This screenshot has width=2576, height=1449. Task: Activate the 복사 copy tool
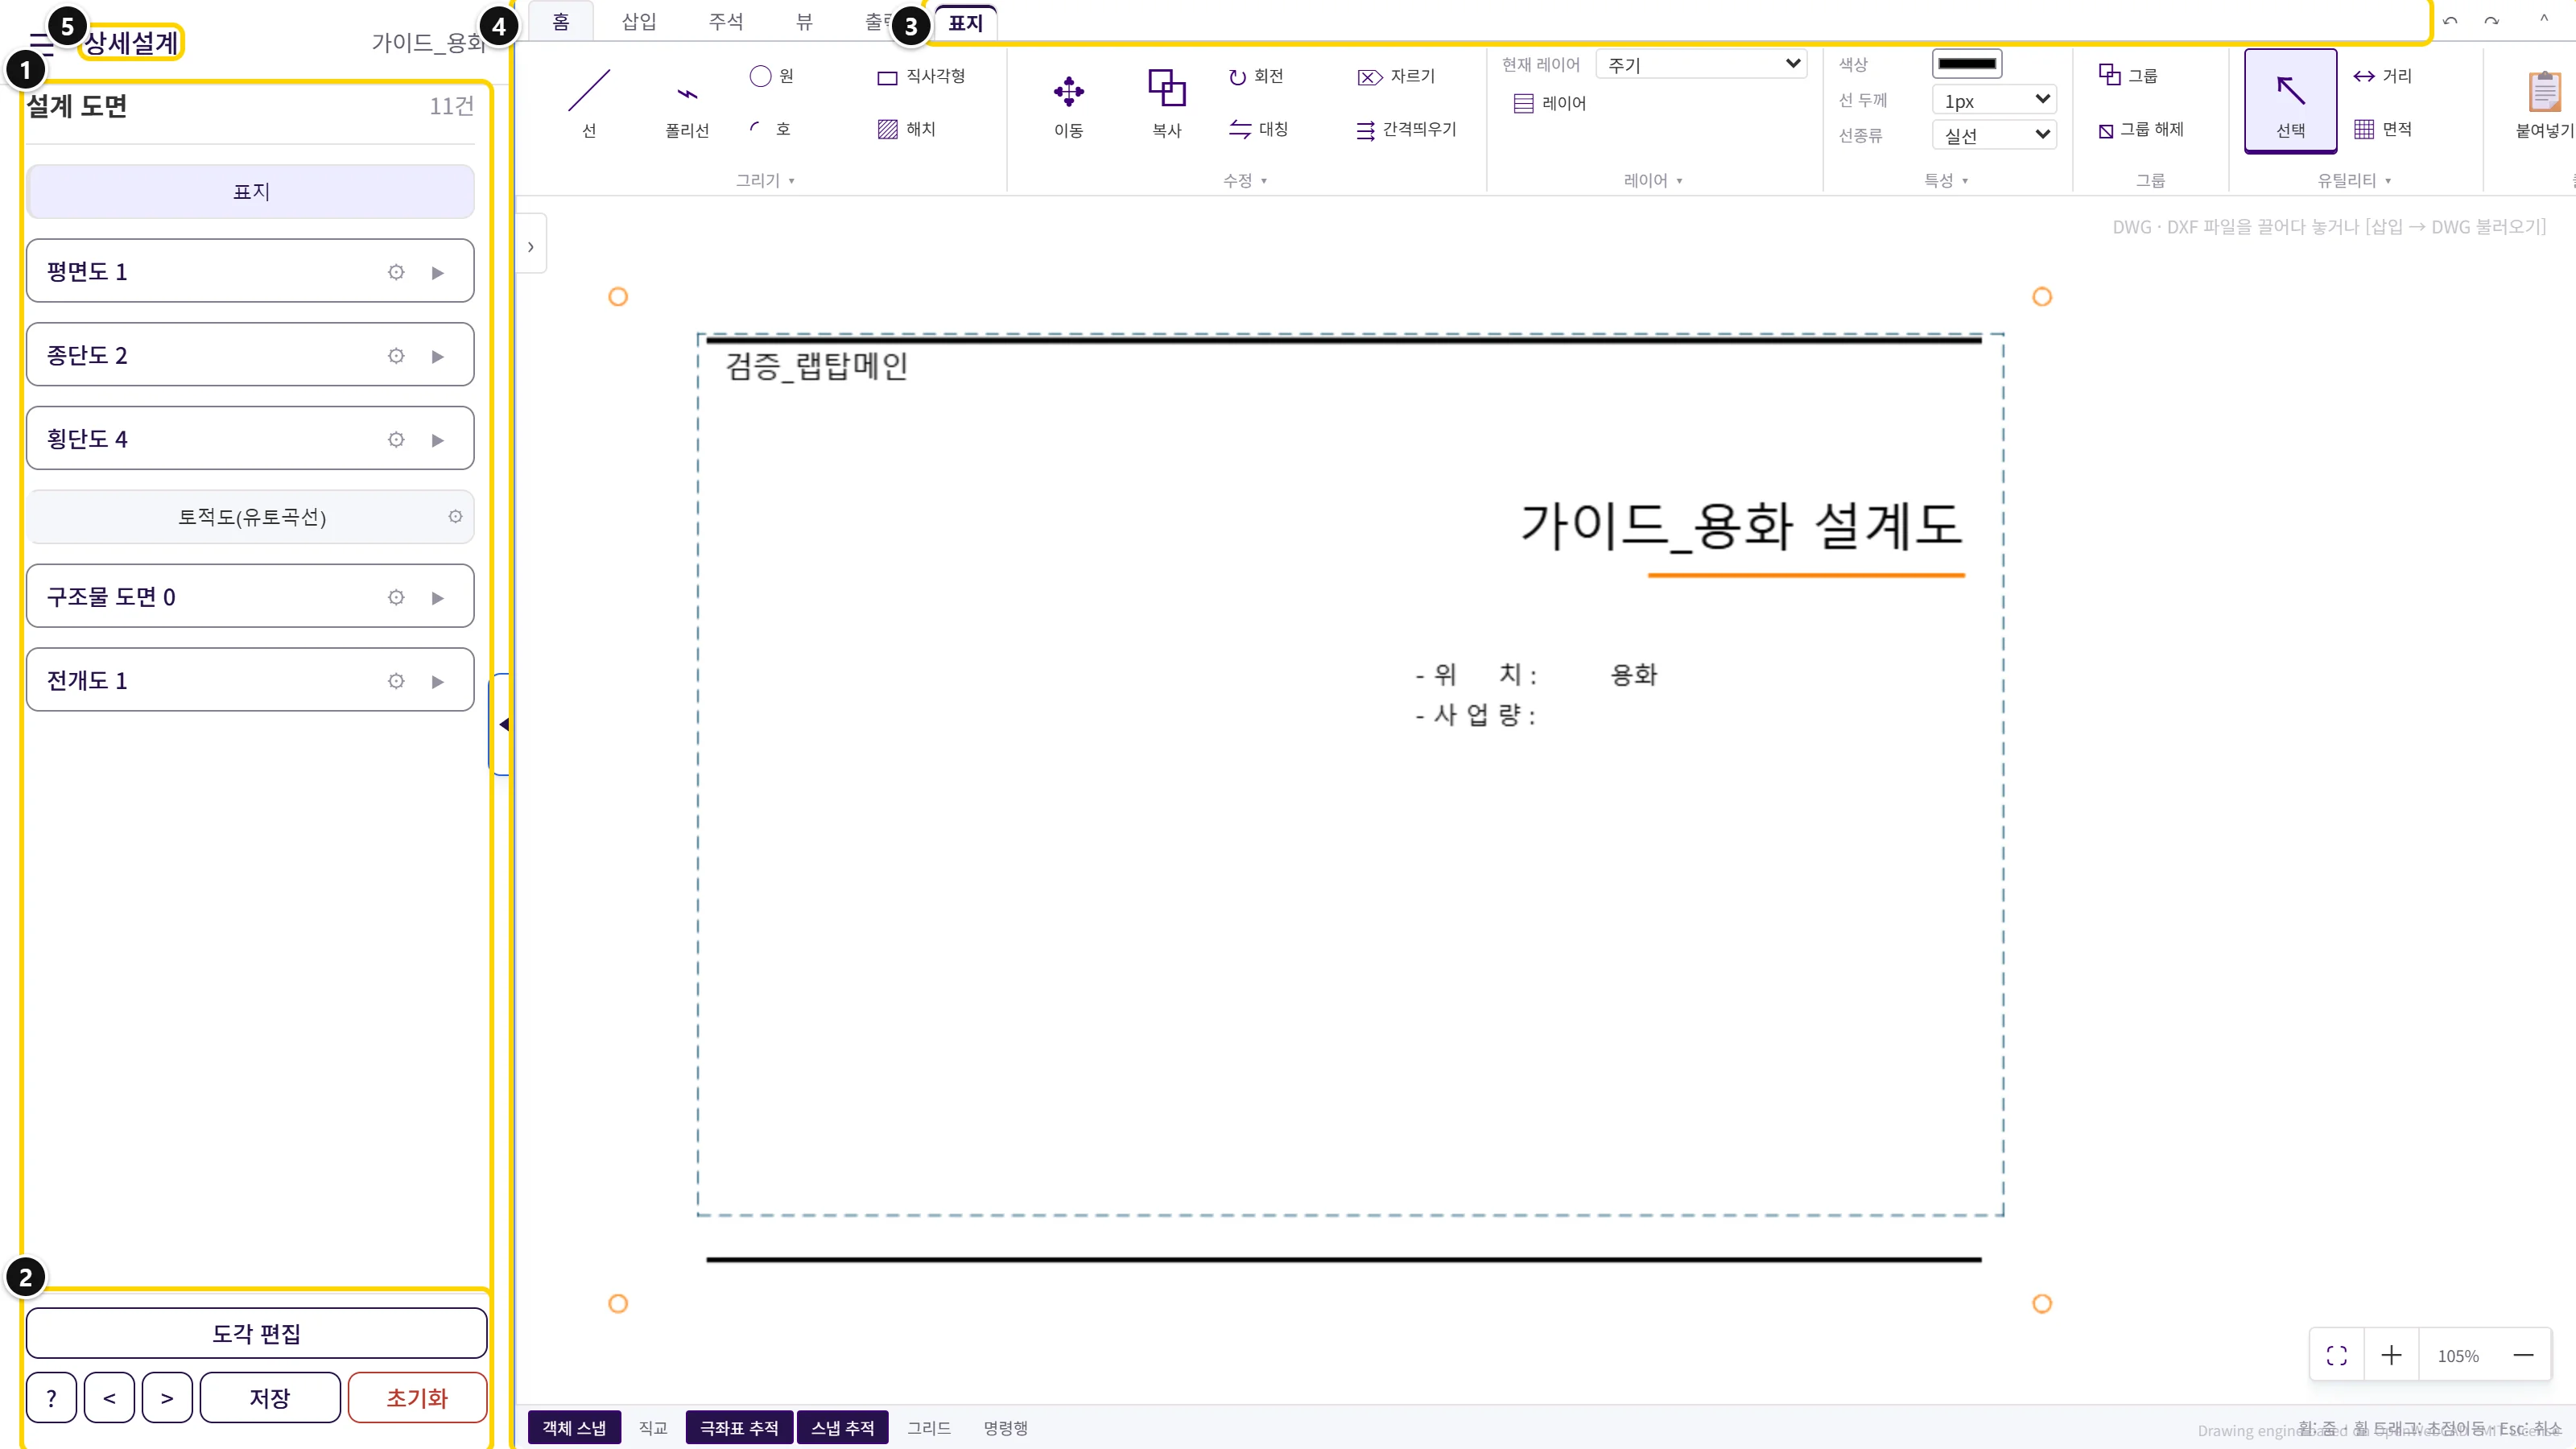[1166, 102]
